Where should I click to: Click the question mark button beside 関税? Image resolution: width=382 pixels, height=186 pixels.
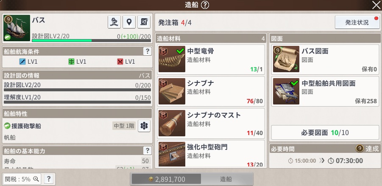49,179
